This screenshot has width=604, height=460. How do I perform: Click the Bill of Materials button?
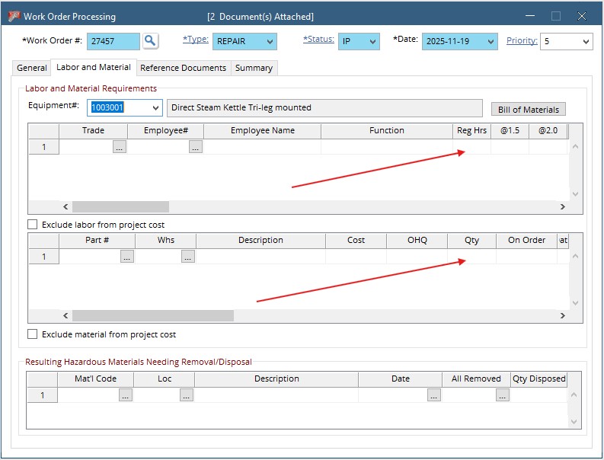pyautogui.click(x=528, y=110)
